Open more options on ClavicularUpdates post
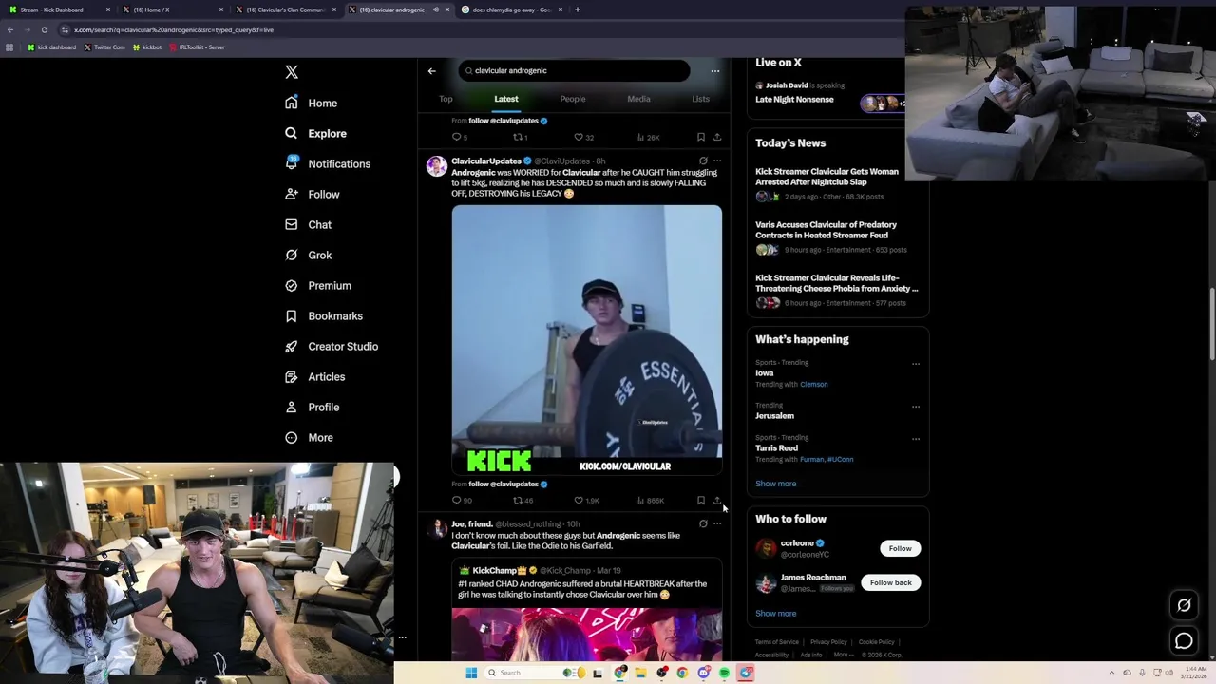 coord(717,161)
